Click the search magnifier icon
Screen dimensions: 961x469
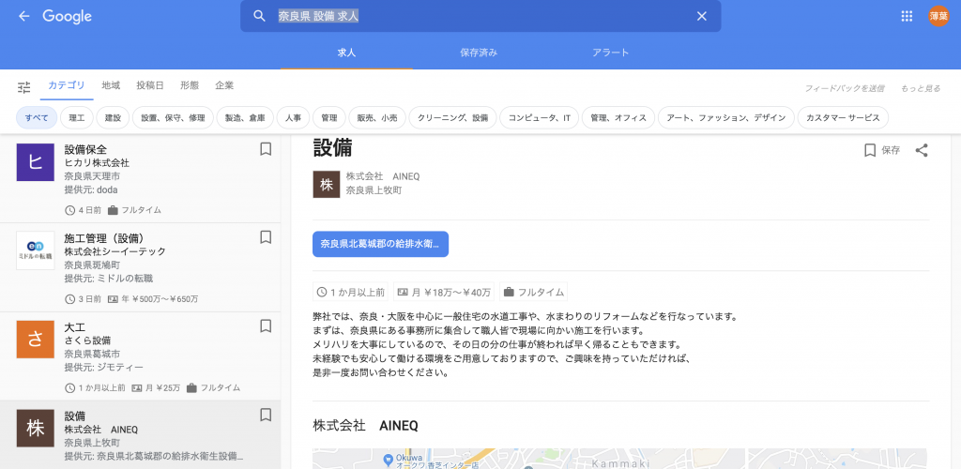click(x=259, y=16)
